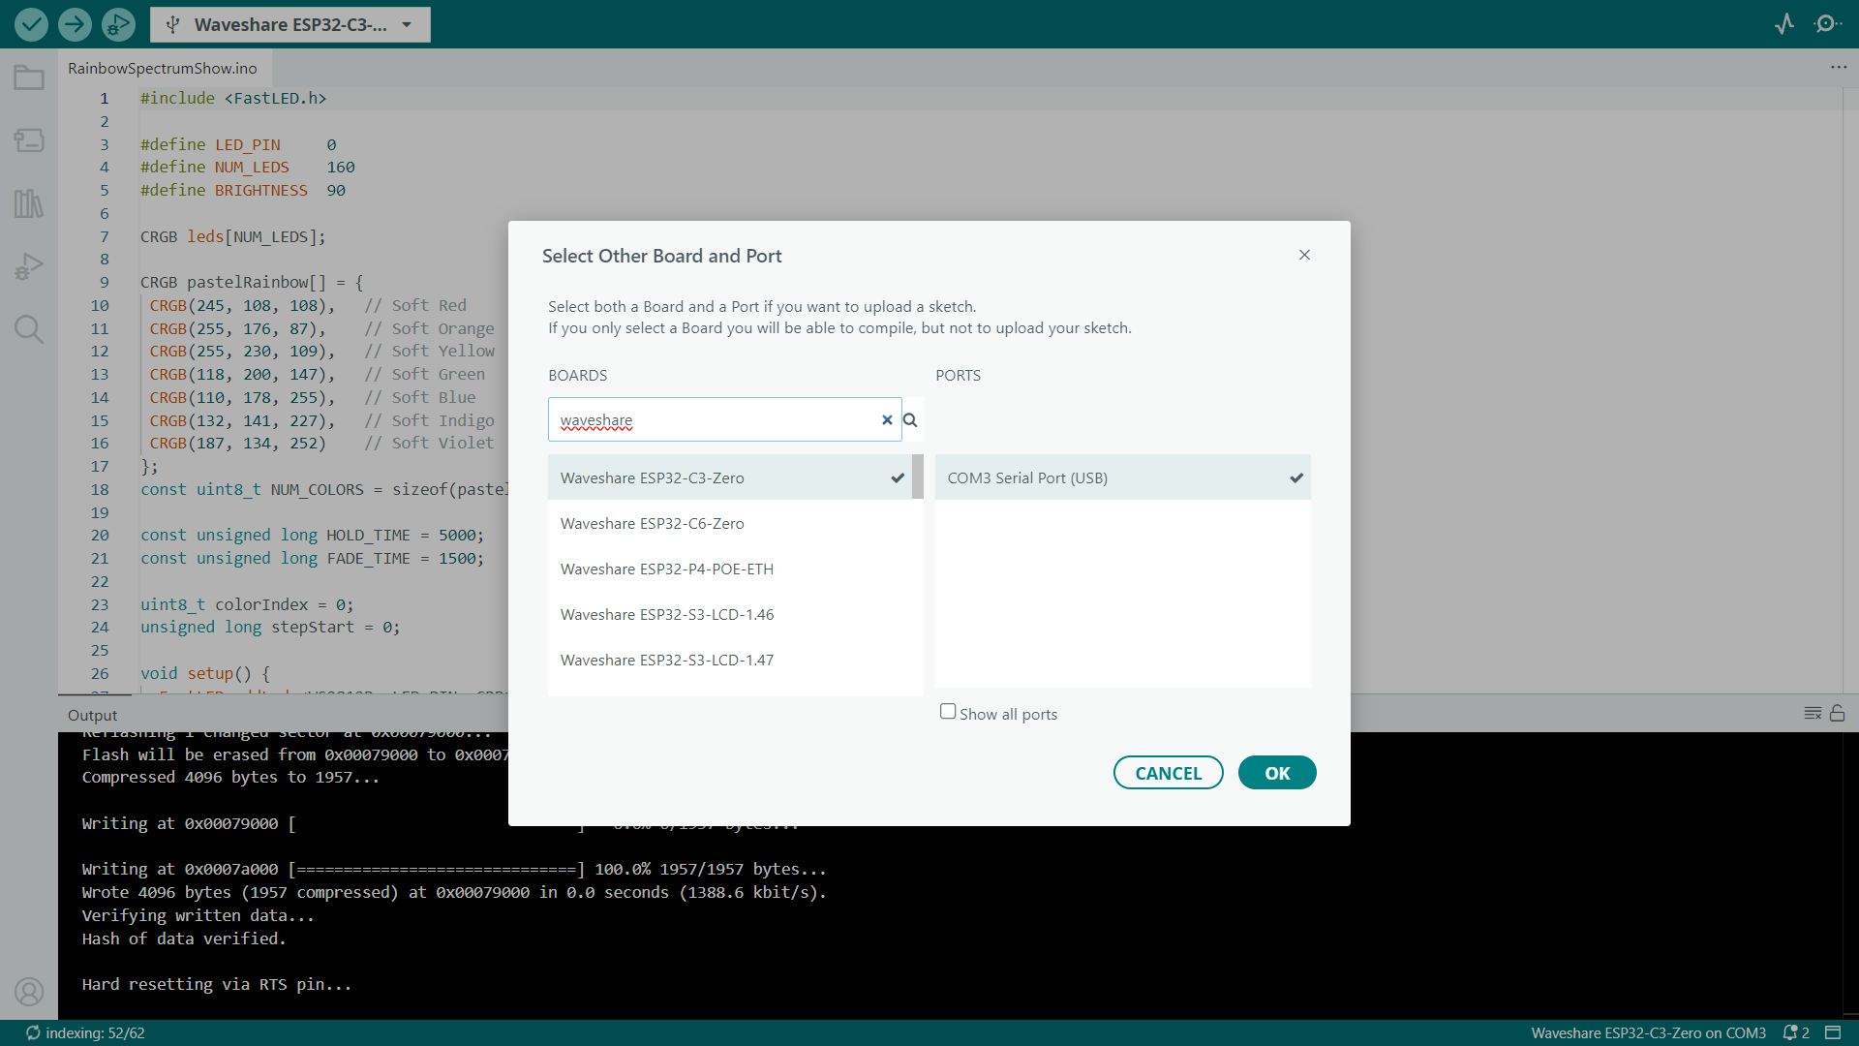Click the Waveshare ESP32-C3-Zero on COM3 status
The height and width of the screenshot is (1046, 1859).
[x=1648, y=1033]
